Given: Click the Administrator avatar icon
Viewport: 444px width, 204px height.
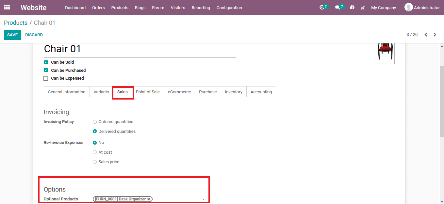Looking at the screenshot, I should (408, 7).
